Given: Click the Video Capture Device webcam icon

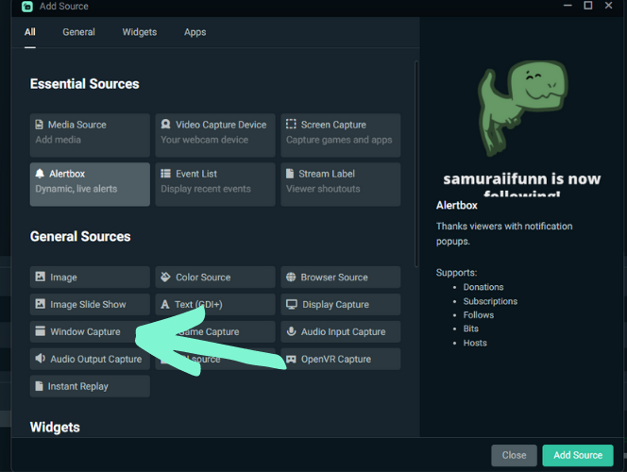Looking at the screenshot, I should click(x=165, y=125).
